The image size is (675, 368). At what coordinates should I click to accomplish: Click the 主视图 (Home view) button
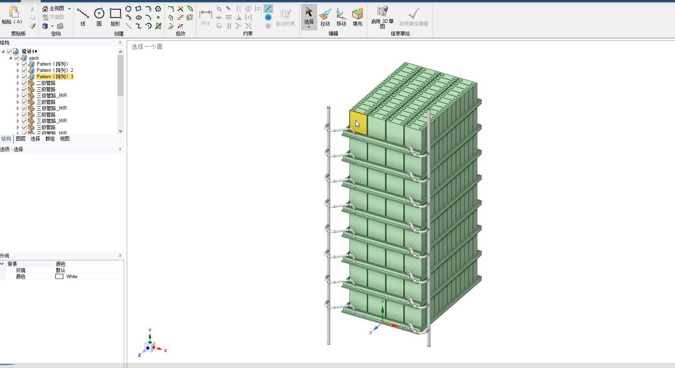tap(53, 9)
